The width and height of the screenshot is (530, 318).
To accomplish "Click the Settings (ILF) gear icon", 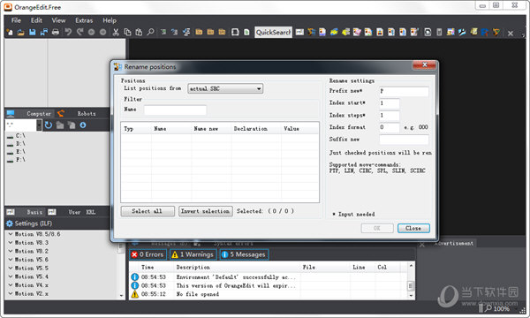I will 10,223.
